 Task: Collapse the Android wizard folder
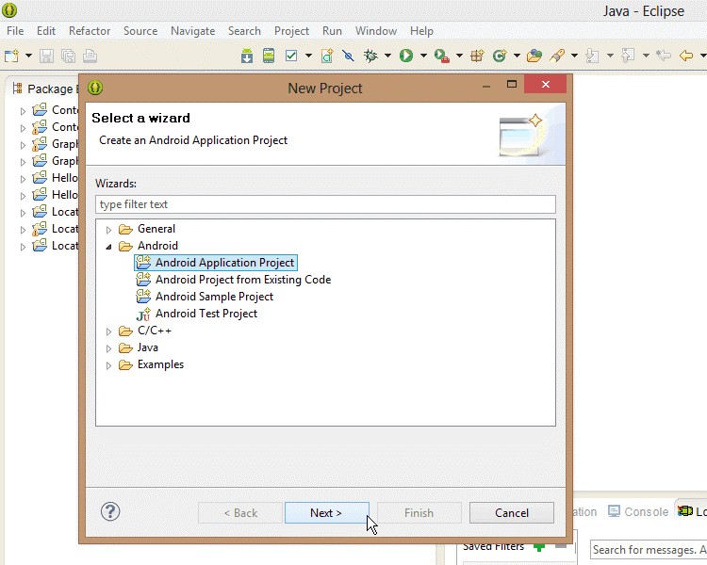[x=109, y=246]
